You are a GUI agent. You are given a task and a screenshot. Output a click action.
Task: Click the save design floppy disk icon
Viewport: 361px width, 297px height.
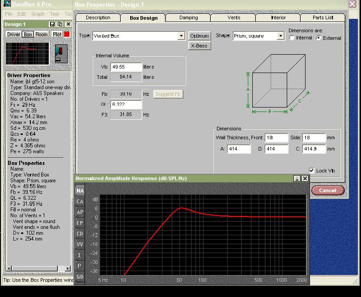[52, 24]
